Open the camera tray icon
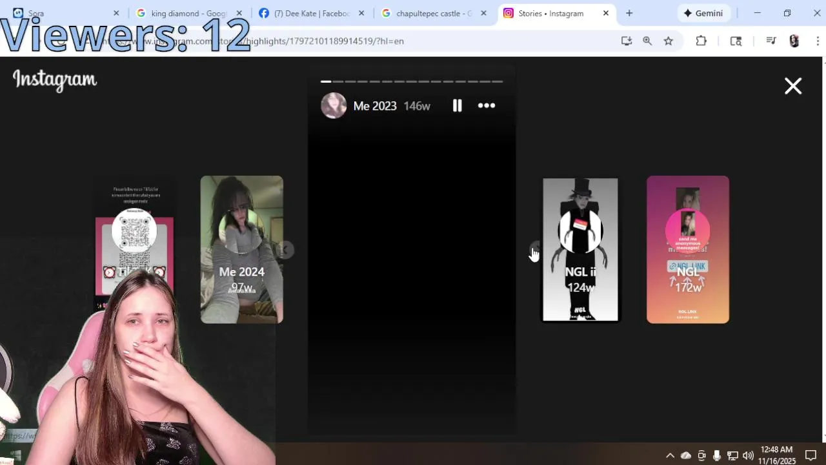The height and width of the screenshot is (465, 826). point(701,455)
